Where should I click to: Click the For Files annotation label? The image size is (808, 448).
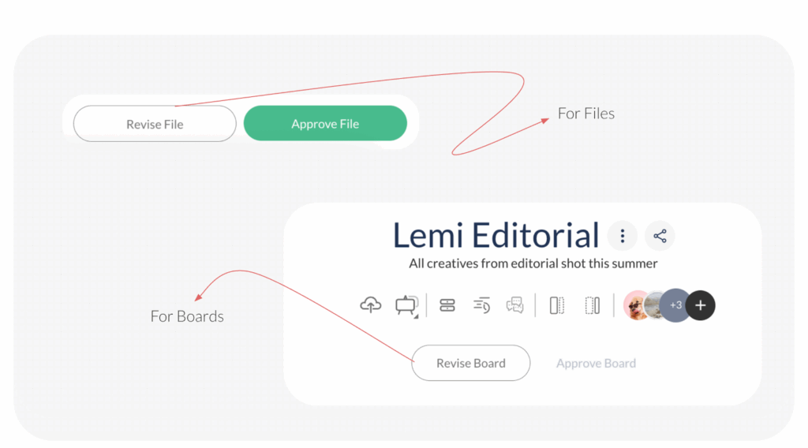[585, 114]
